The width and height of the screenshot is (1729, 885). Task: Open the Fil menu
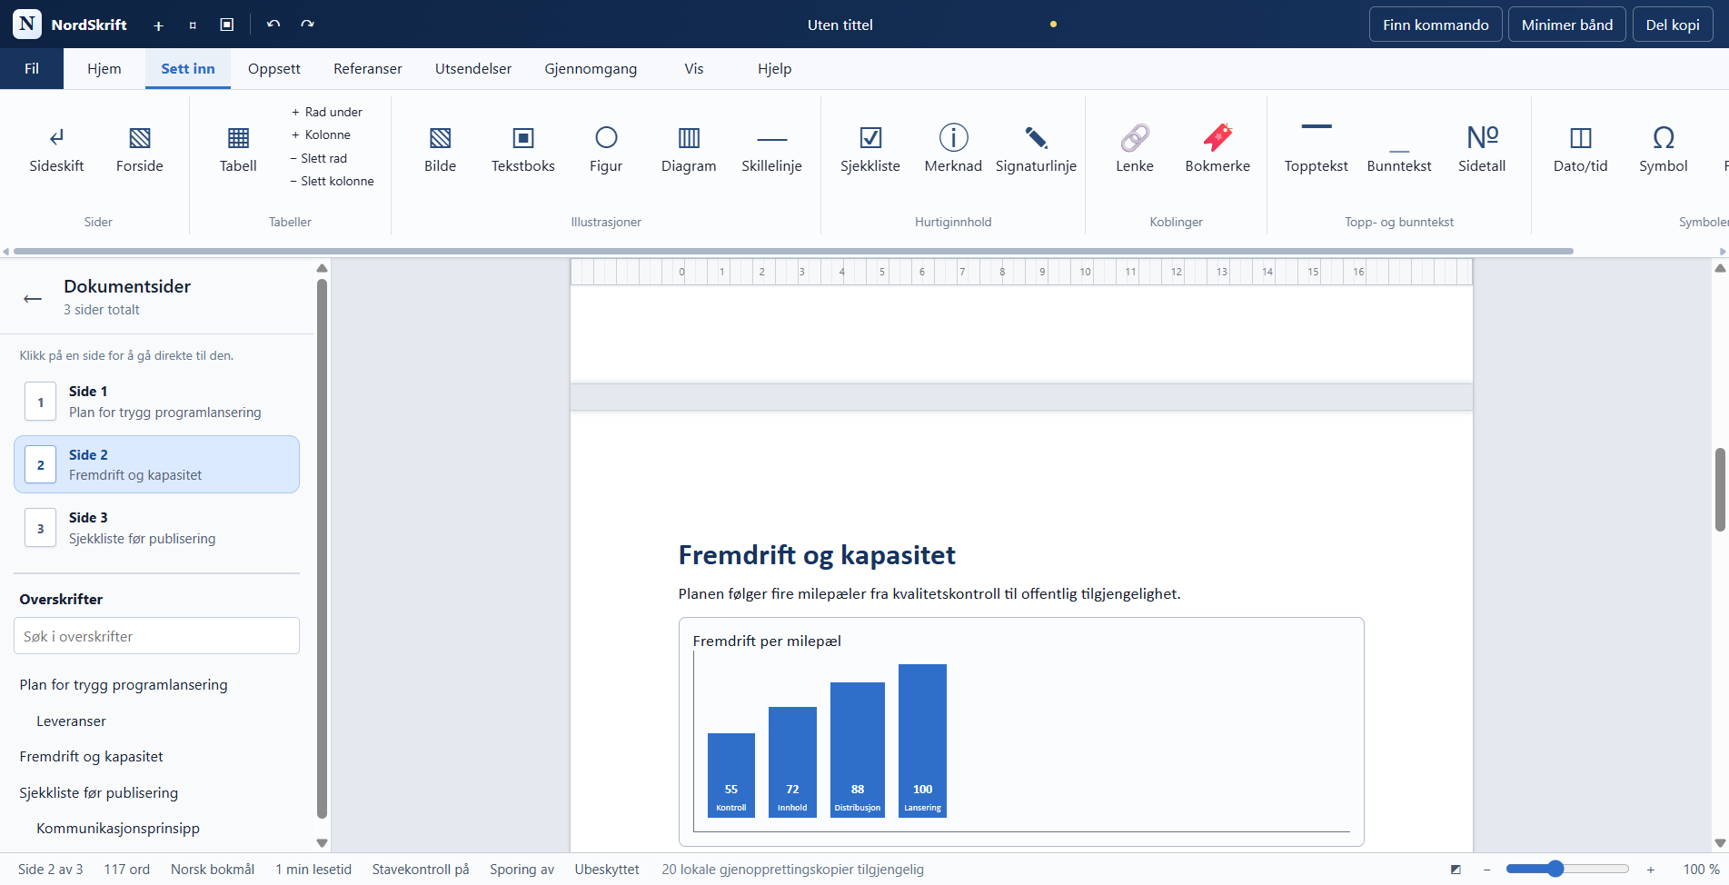point(32,68)
